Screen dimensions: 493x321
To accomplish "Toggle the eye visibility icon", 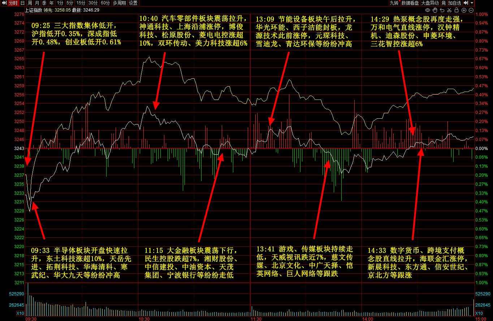I will 428,10.
